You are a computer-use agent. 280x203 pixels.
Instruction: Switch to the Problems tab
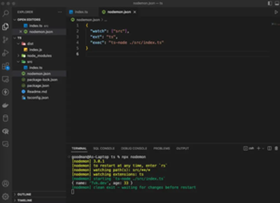(162, 149)
